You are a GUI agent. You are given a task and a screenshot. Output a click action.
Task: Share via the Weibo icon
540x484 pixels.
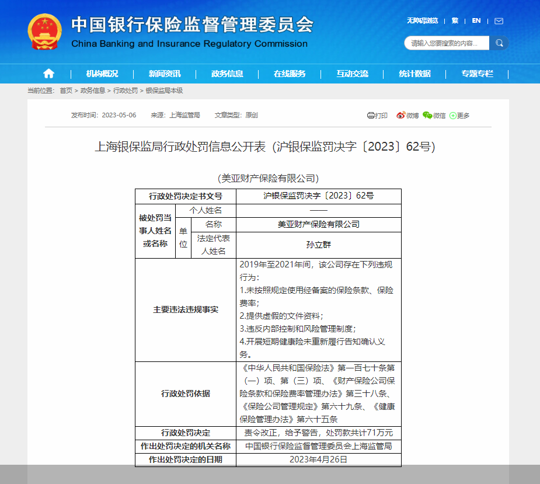[x=400, y=116]
